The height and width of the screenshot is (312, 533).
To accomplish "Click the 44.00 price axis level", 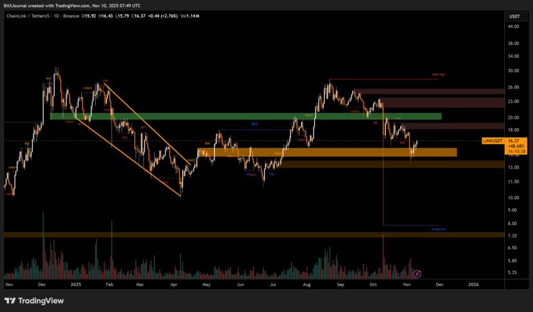I will pos(513,27).
